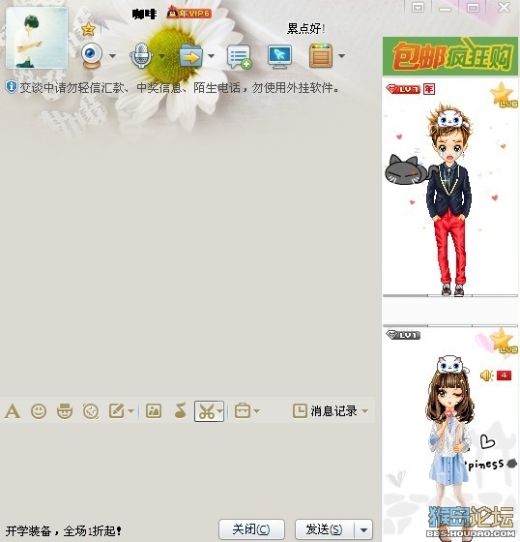Send a window shake nudge

91,411
